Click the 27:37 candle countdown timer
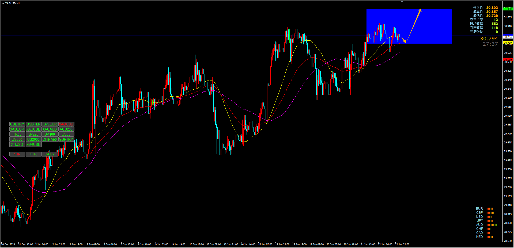The width and height of the screenshot is (514, 248). pyautogui.click(x=490, y=44)
